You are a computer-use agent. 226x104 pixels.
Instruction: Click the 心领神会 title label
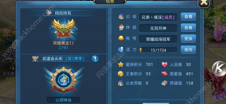(64, 100)
